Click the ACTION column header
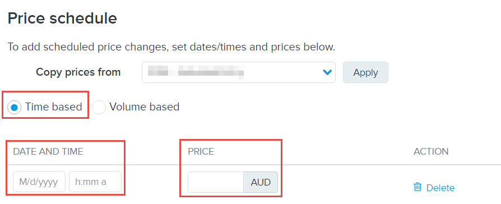The width and height of the screenshot is (501, 204). tap(431, 151)
